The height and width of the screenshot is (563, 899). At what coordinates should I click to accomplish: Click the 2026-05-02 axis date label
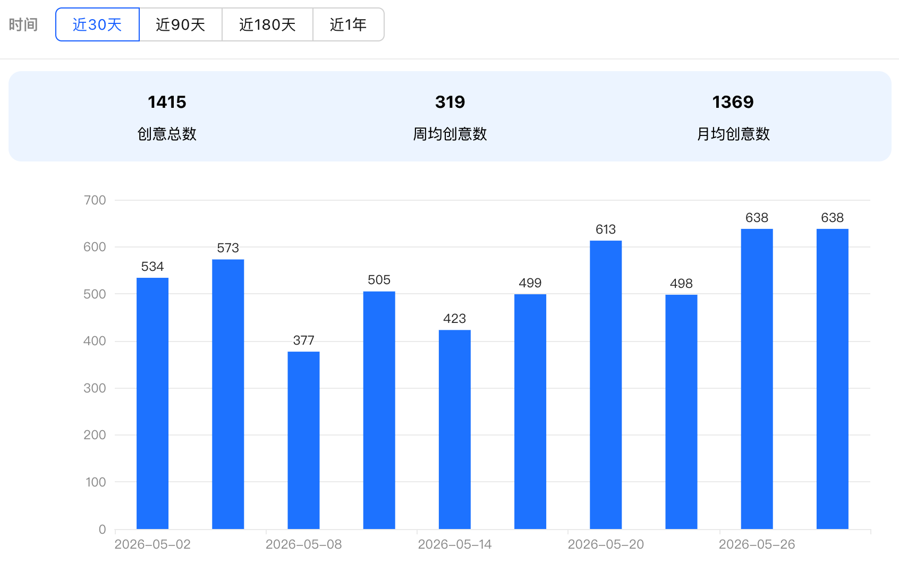[x=152, y=544]
